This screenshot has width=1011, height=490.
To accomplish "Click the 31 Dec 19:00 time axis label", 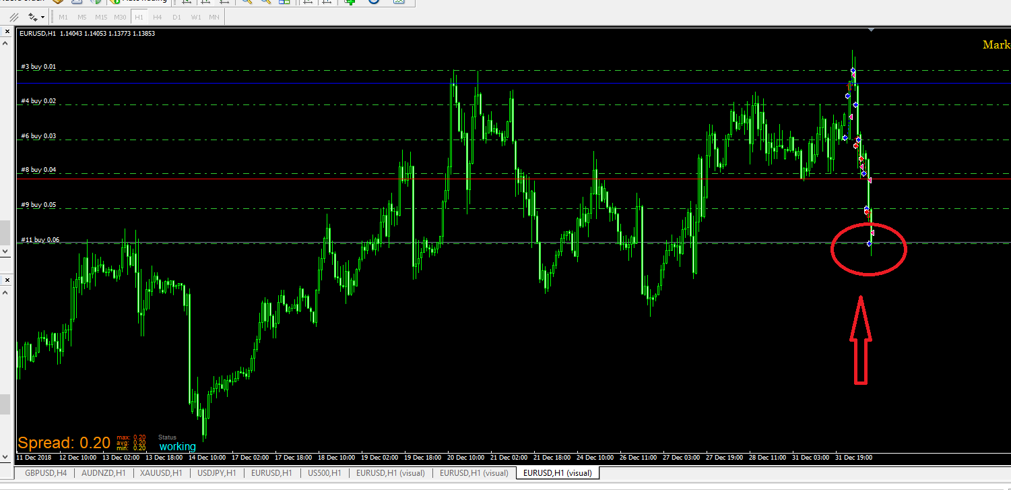I will coord(853,458).
